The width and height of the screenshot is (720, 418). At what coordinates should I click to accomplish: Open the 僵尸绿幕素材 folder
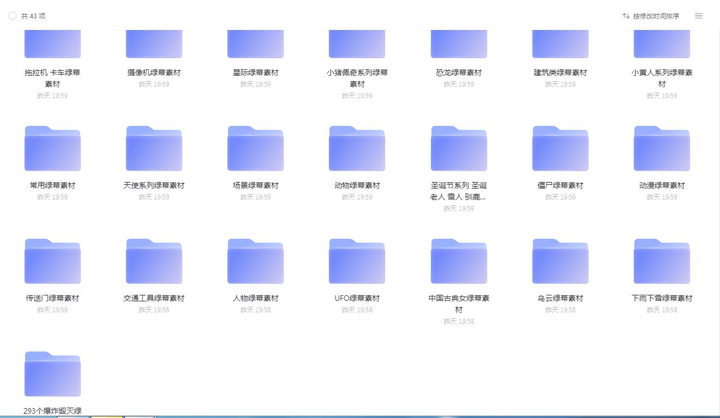coord(560,148)
